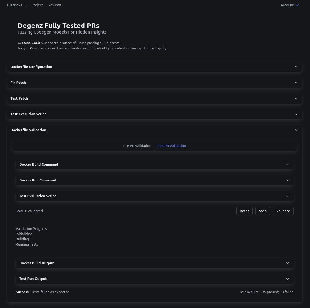Go to FuzzBox HQ home
Viewport: 310px width, 308px height.
coord(16,5)
